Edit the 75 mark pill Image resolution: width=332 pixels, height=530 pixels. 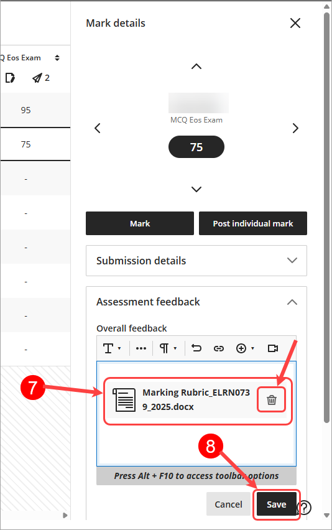point(196,147)
